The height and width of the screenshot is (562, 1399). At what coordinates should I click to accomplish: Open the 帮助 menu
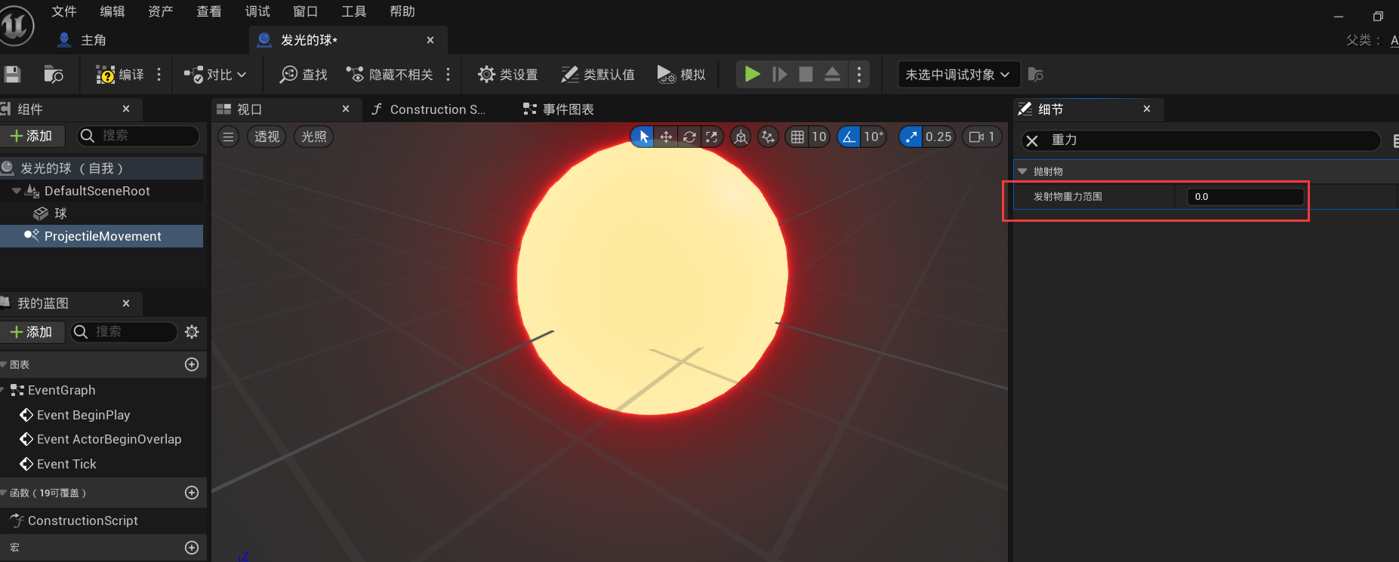click(x=402, y=11)
